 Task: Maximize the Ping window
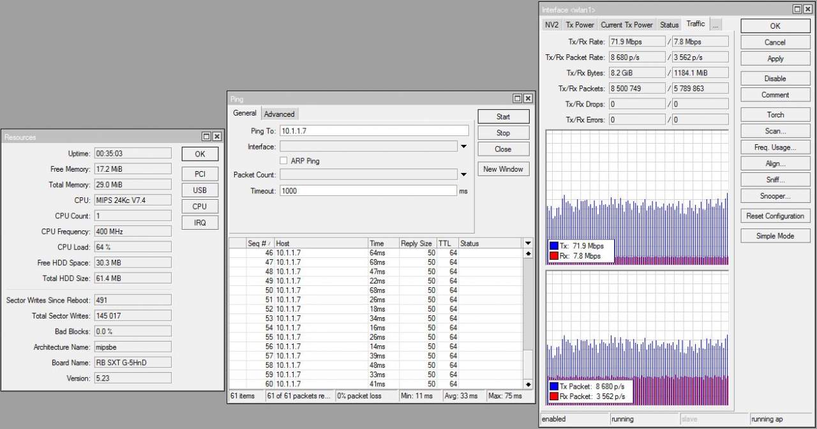pos(518,99)
